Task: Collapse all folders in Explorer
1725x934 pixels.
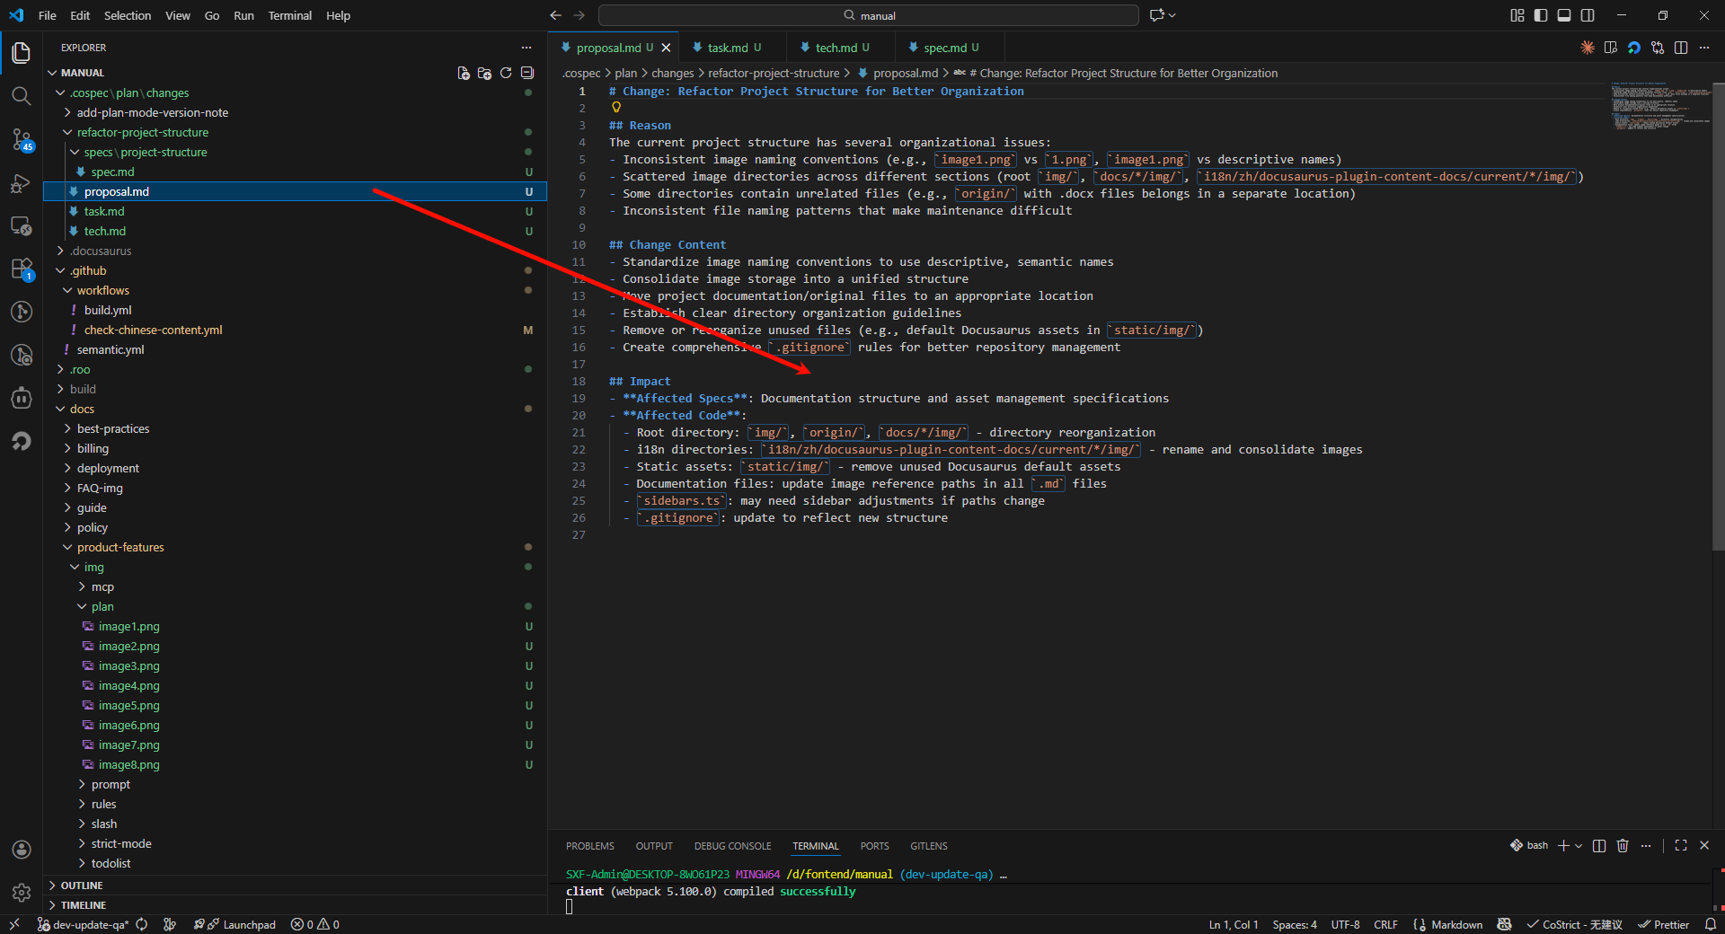Action: click(x=527, y=73)
